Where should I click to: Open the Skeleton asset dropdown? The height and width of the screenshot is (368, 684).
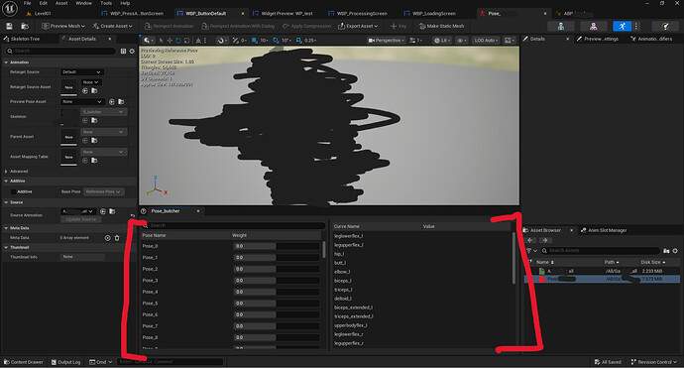(103, 112)
